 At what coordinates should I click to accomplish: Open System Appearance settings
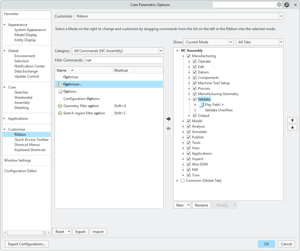tap(30, 29)
